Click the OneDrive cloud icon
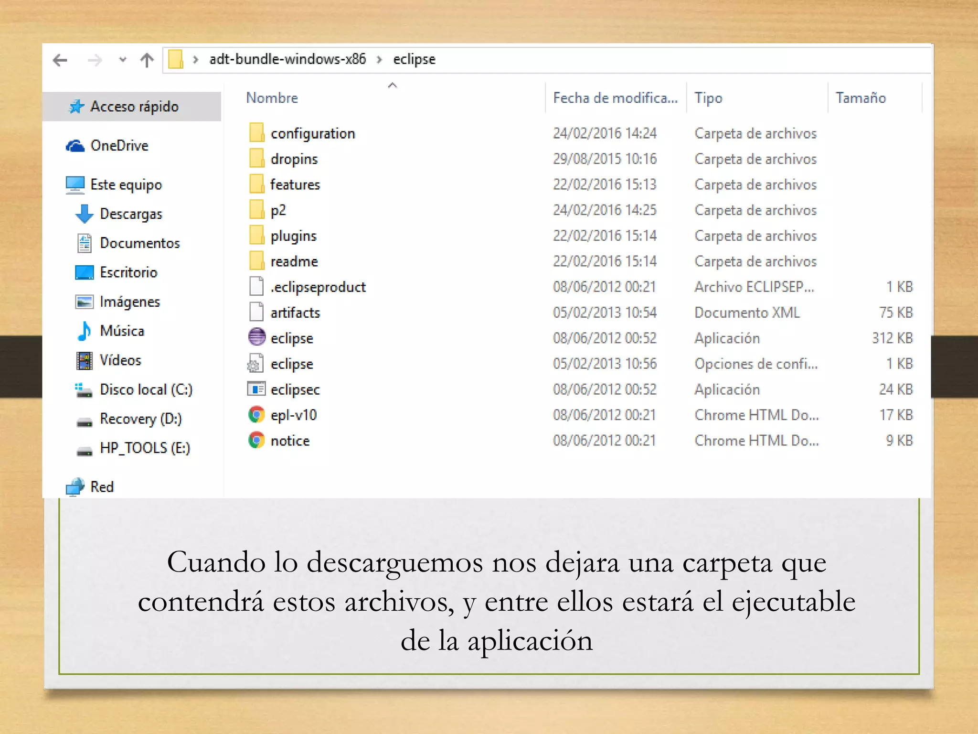Screen dimensions: 978x734 click(75, 146)
